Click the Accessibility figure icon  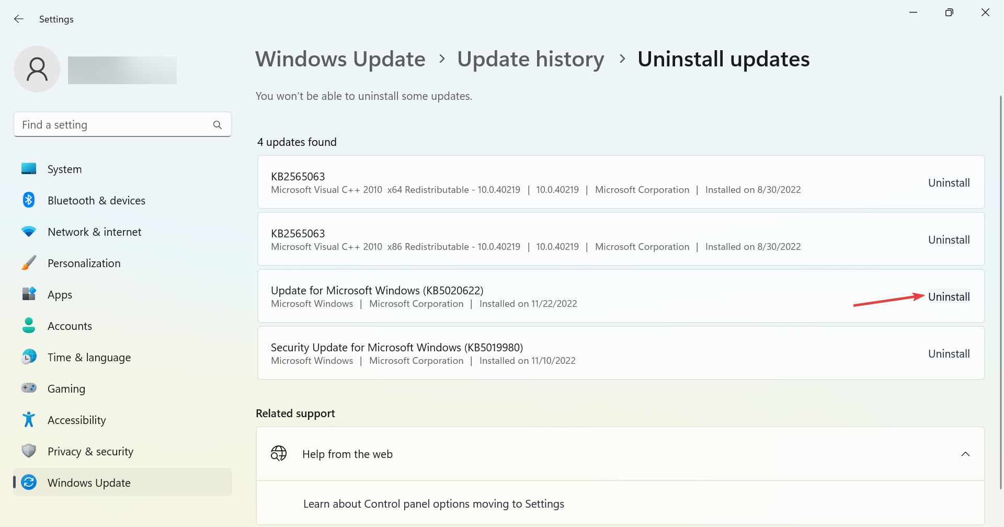coord(29,419)
